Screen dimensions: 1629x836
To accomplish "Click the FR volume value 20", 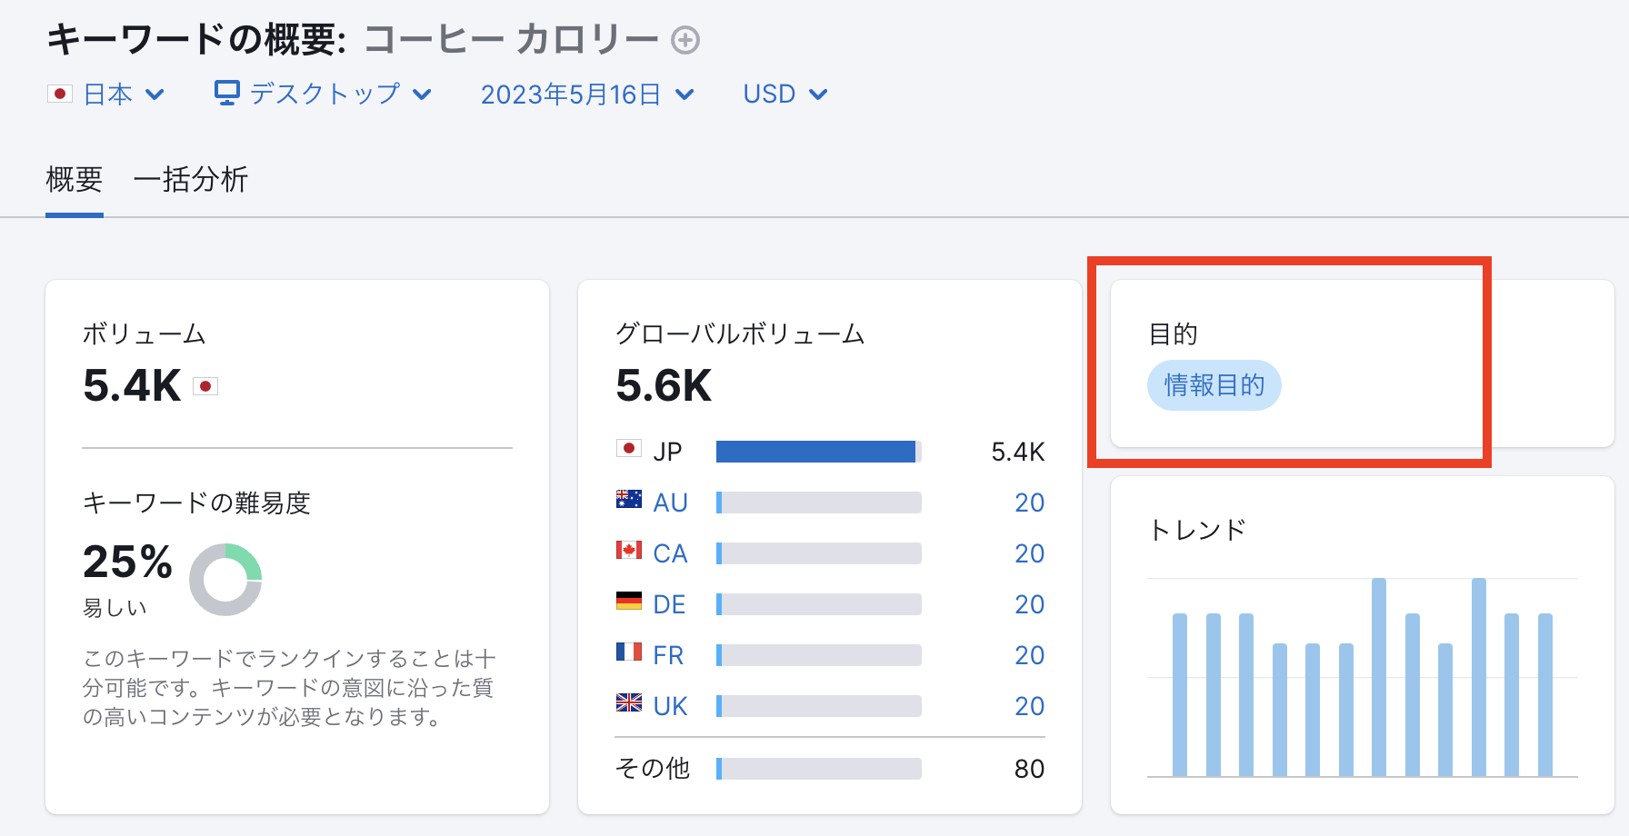I will pyautogui.click(x=1029, y=655).
